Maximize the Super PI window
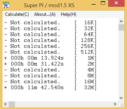 tap(103, 3)
